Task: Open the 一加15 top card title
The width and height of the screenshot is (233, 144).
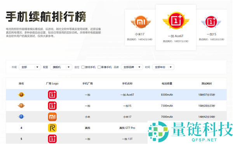Action: tap(212, 34)
